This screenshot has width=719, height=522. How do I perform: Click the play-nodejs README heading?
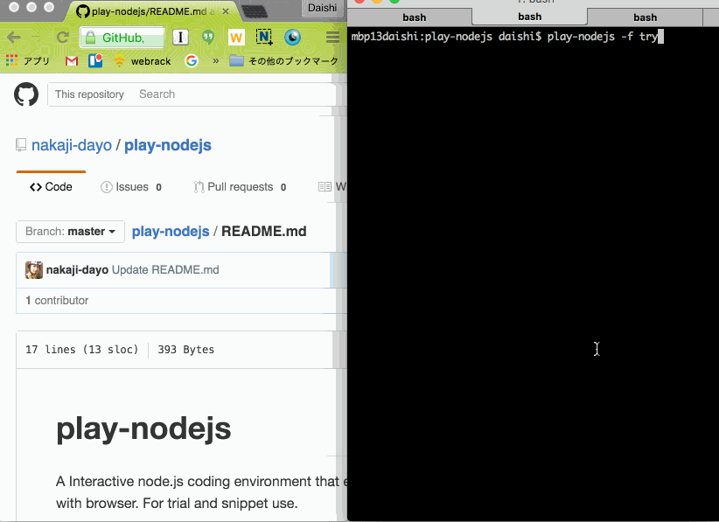[143, 429]
